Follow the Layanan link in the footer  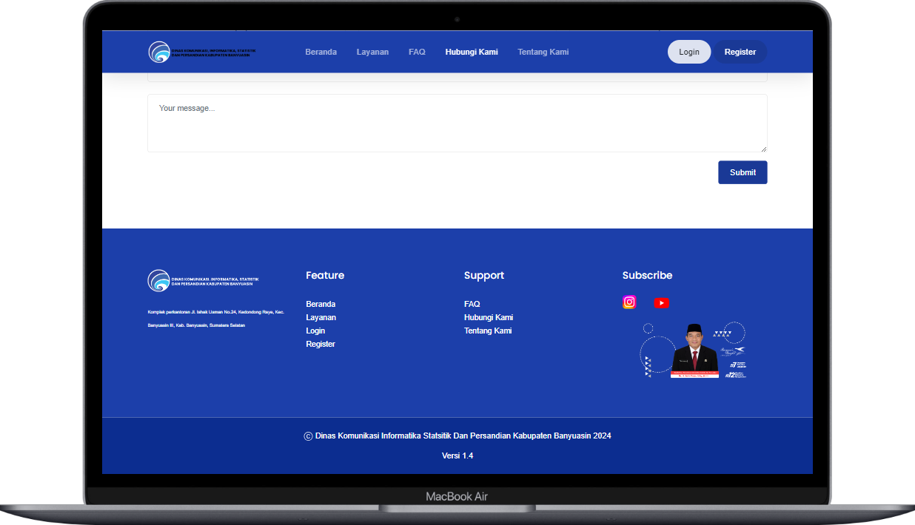point(321,317)
